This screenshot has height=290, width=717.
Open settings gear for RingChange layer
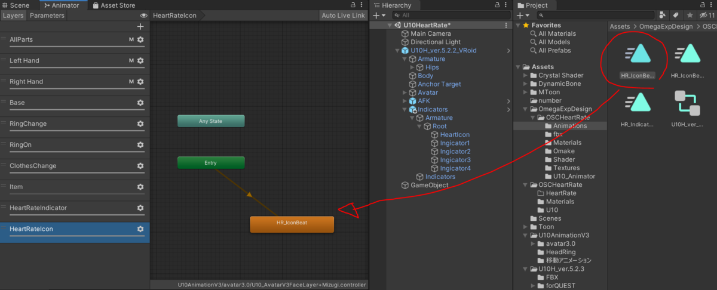(x=140, y=124)
